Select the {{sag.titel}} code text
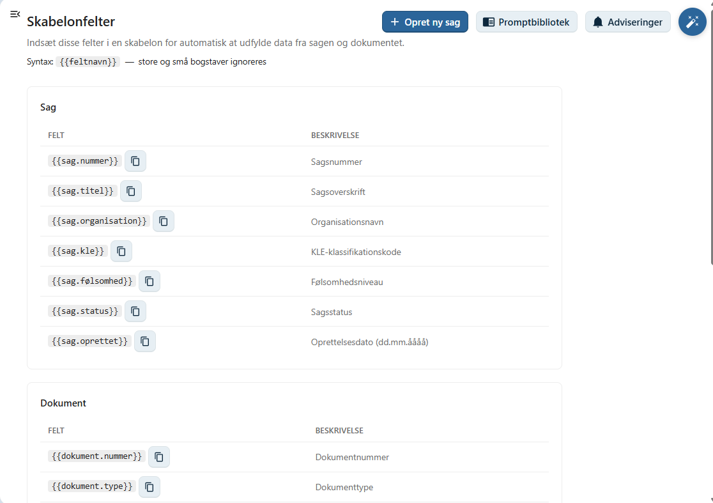This screenshot has width=713, height=503. tap(82, 191)
